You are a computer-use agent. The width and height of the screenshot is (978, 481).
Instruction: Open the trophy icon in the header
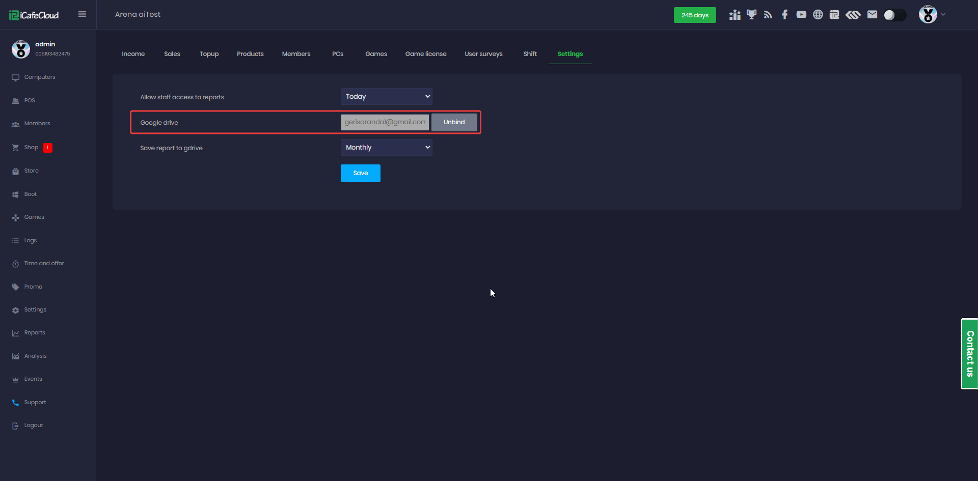751,15
